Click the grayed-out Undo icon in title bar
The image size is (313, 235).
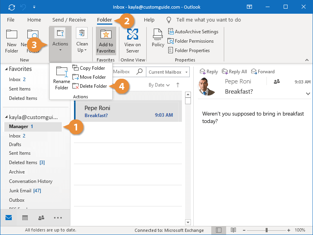pyautogui.click(x=23, y=7)
